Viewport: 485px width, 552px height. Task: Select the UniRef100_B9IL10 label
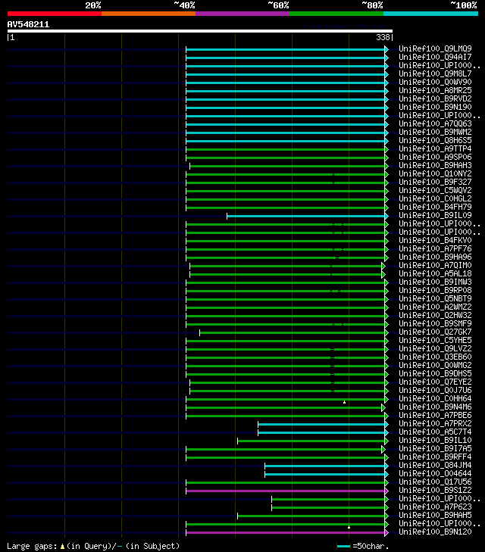coord(435,441)
